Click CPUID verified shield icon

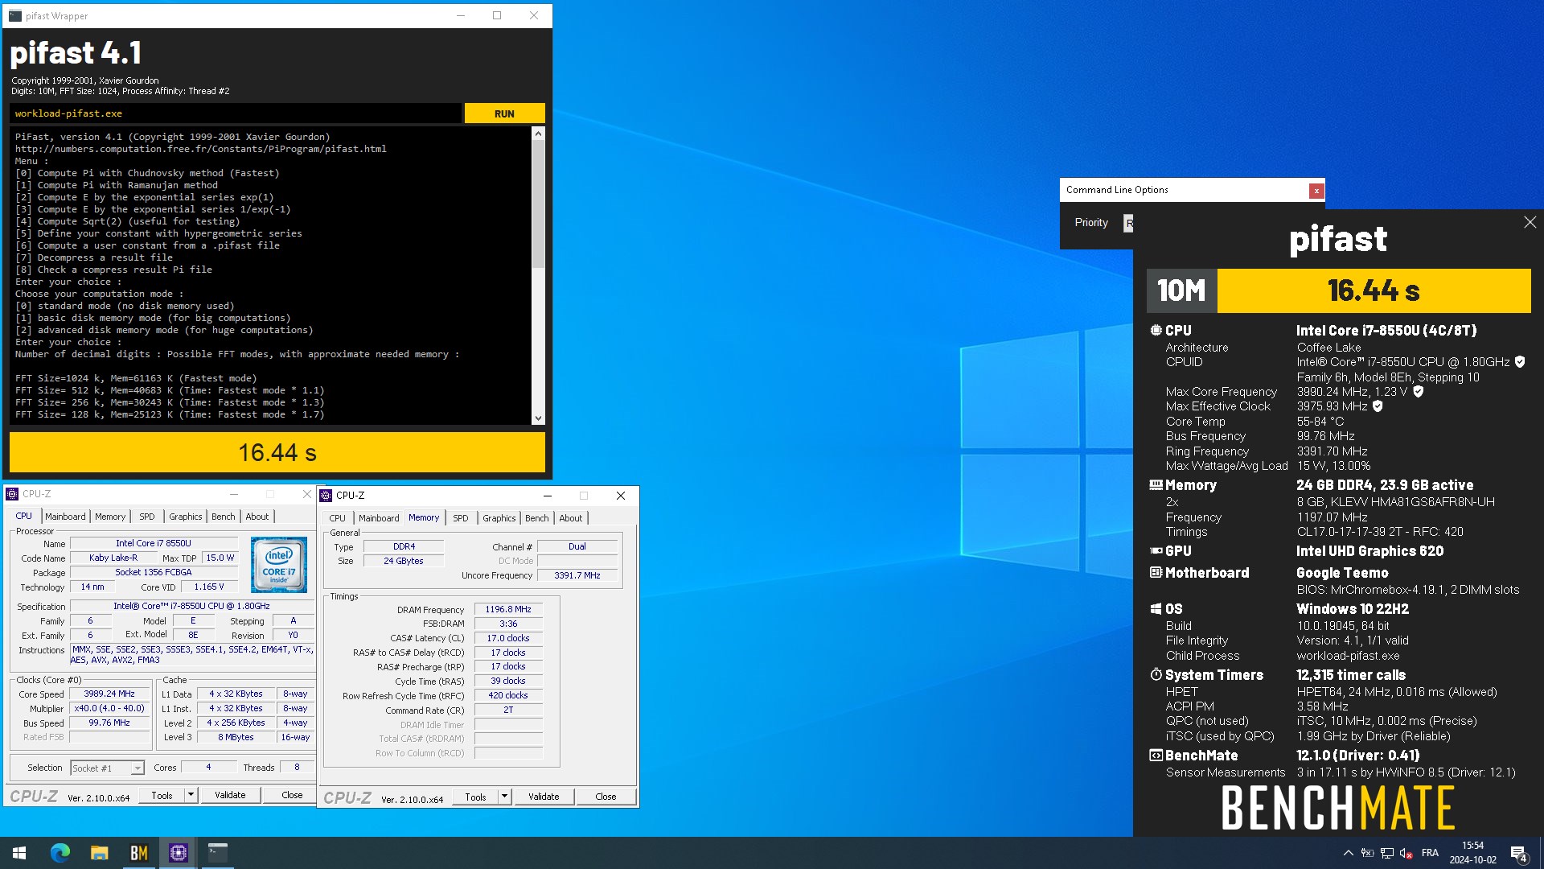1520,362
